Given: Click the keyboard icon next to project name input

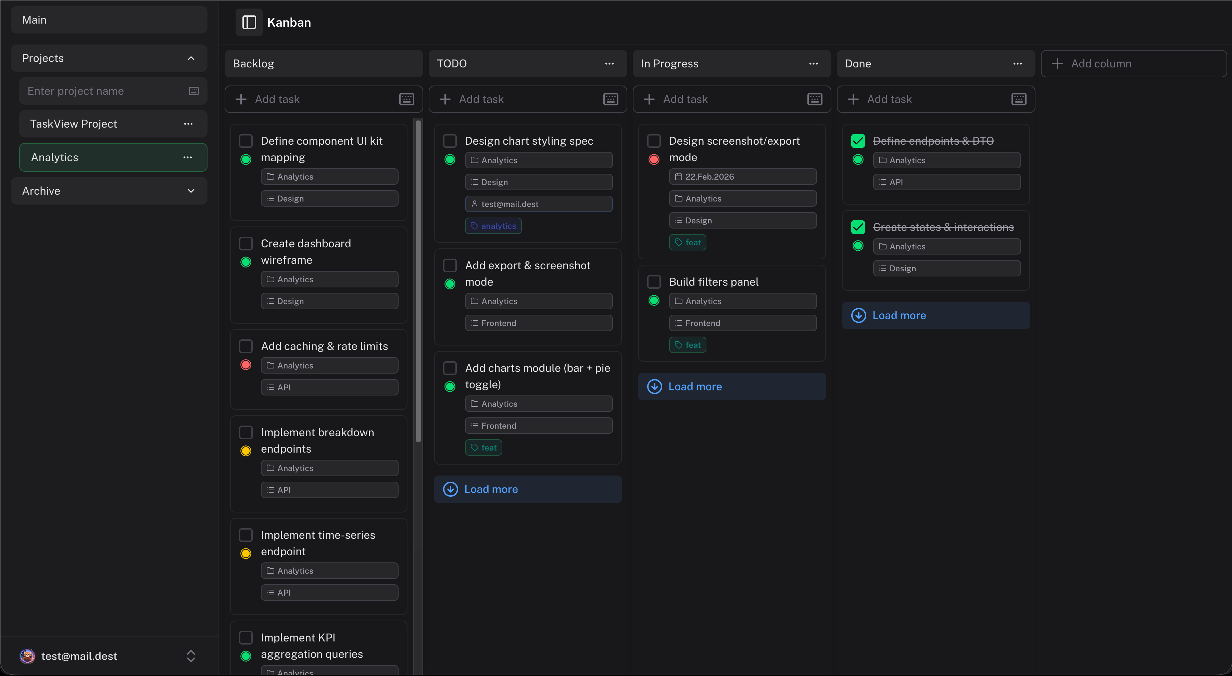Looking at the screenshot, I should [194, 91].
